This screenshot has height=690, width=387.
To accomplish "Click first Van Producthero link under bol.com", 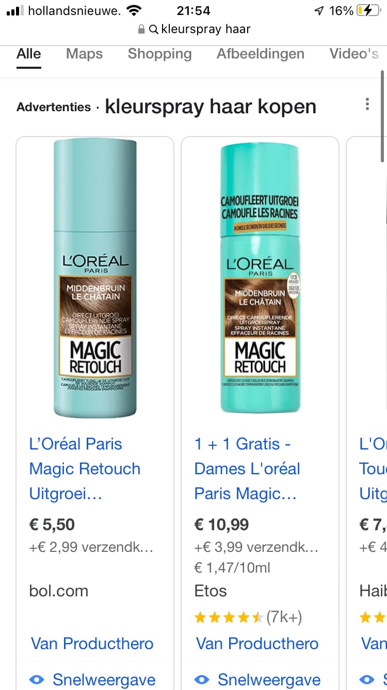I will pyautogui.click(x=92, y=643).
